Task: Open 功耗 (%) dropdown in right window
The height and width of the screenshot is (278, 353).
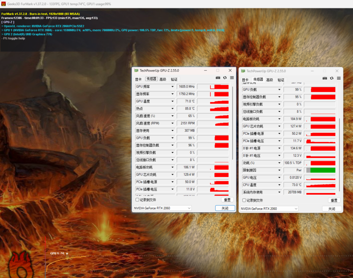Action: pyautogui.click(x=279, y=163)
